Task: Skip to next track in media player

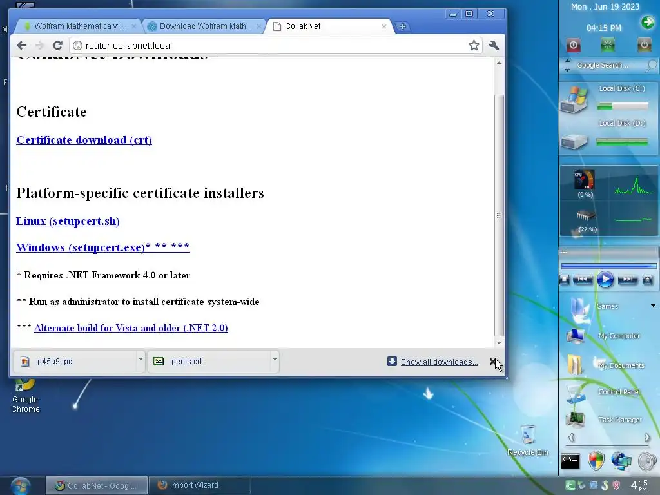Action: pyautogui.click(x=628, y=280)
